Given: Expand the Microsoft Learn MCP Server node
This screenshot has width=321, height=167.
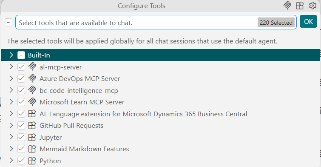Looking at the screenshot, I should click(11, 102).
